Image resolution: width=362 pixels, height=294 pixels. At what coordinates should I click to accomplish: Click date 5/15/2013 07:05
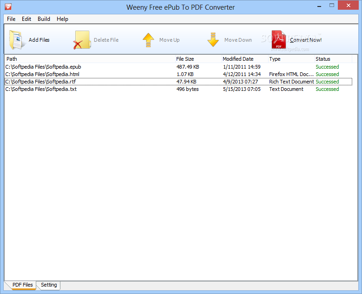click(x=242, y=89)
